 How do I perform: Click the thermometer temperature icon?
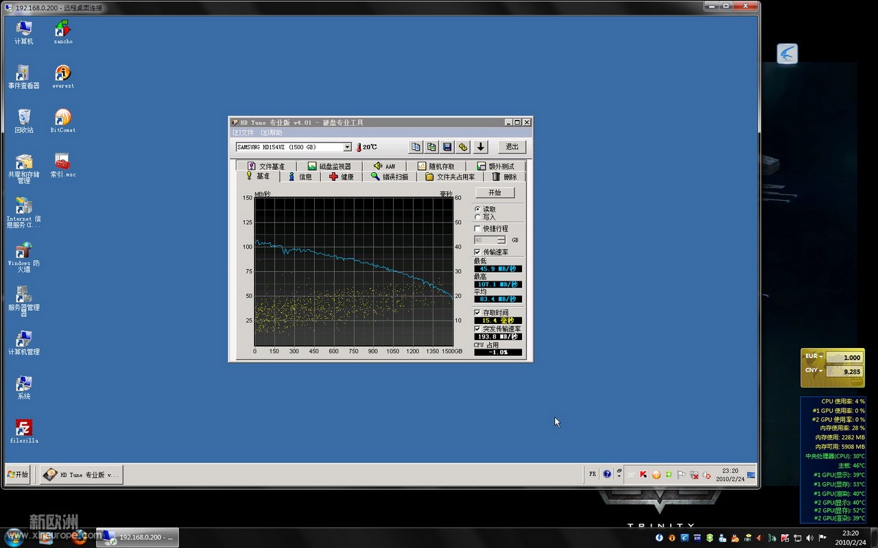tap(358, 147)
